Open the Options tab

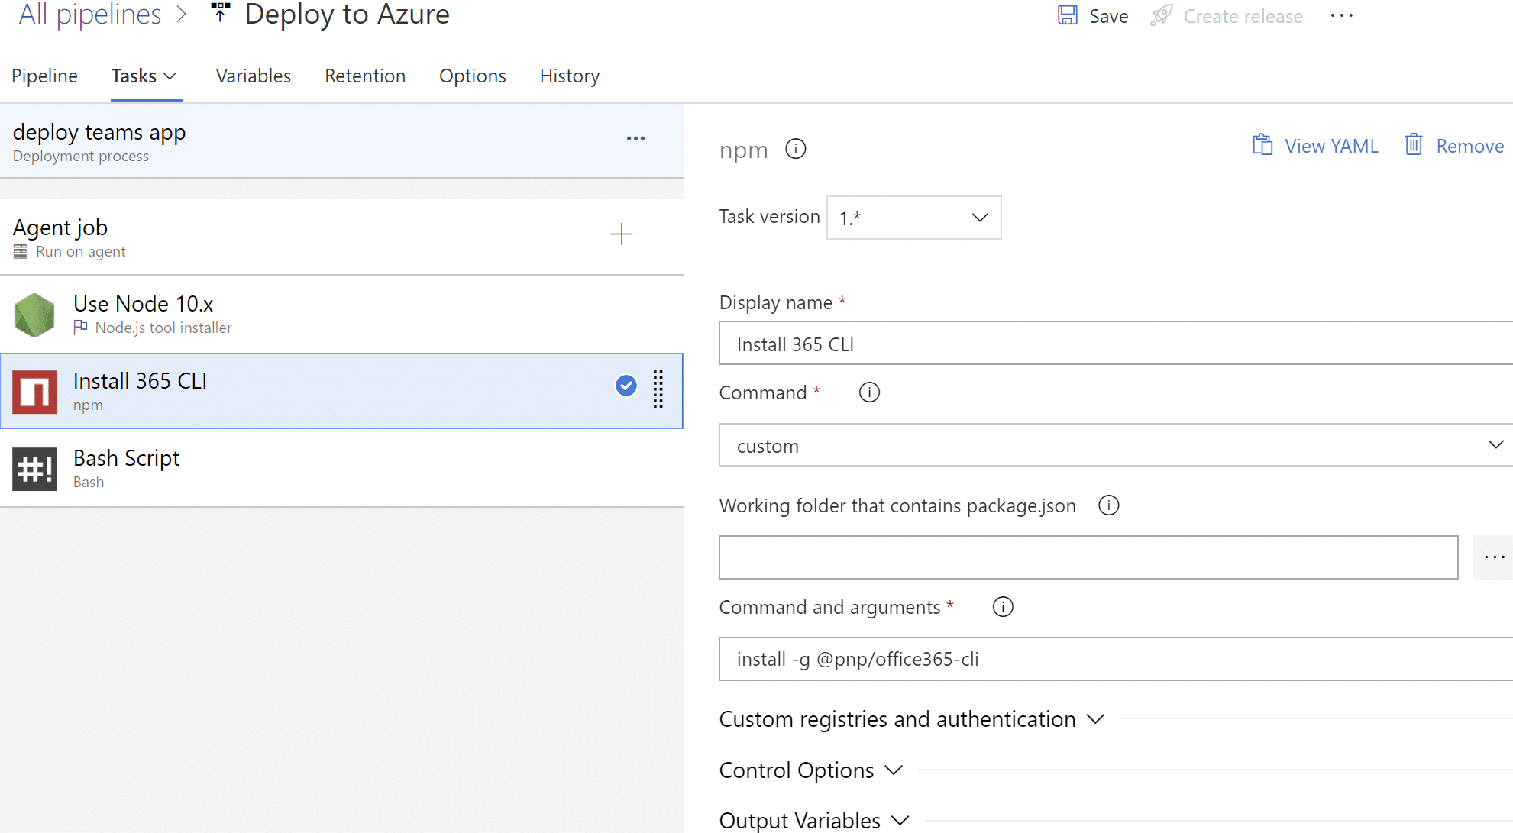(x=473, y=76)
